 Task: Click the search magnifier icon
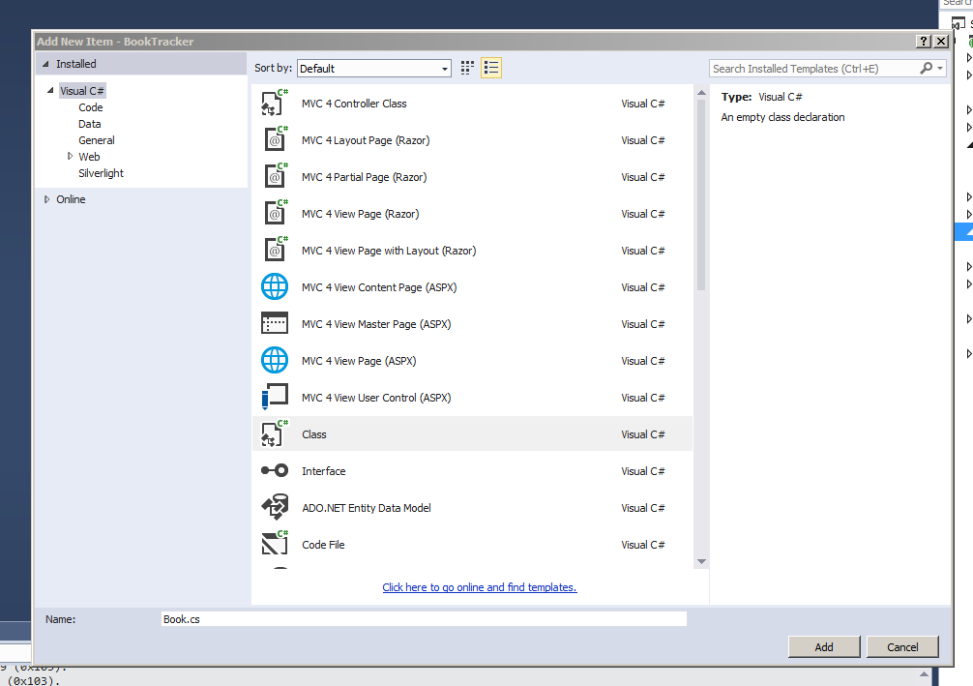926,68
